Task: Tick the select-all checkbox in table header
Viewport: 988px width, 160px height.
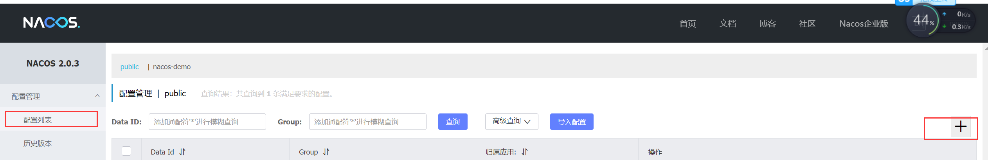Action: point(126,151)
